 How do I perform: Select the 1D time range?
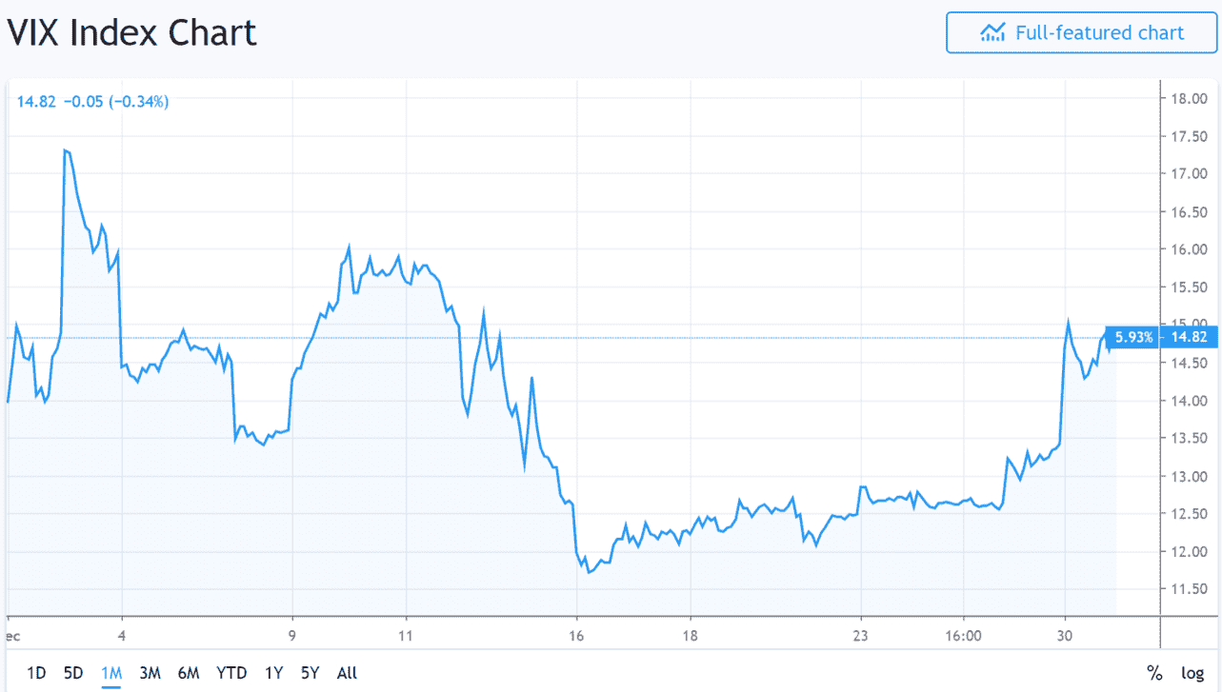(x=35, y=673)
